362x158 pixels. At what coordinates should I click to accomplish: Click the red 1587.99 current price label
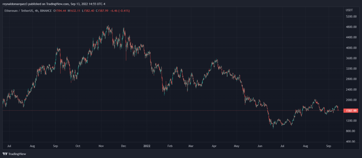[350, 110]
